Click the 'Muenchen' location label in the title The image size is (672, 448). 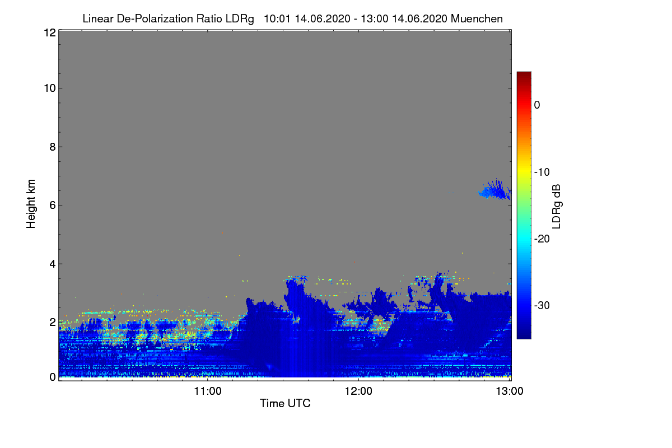pos(477,18)
